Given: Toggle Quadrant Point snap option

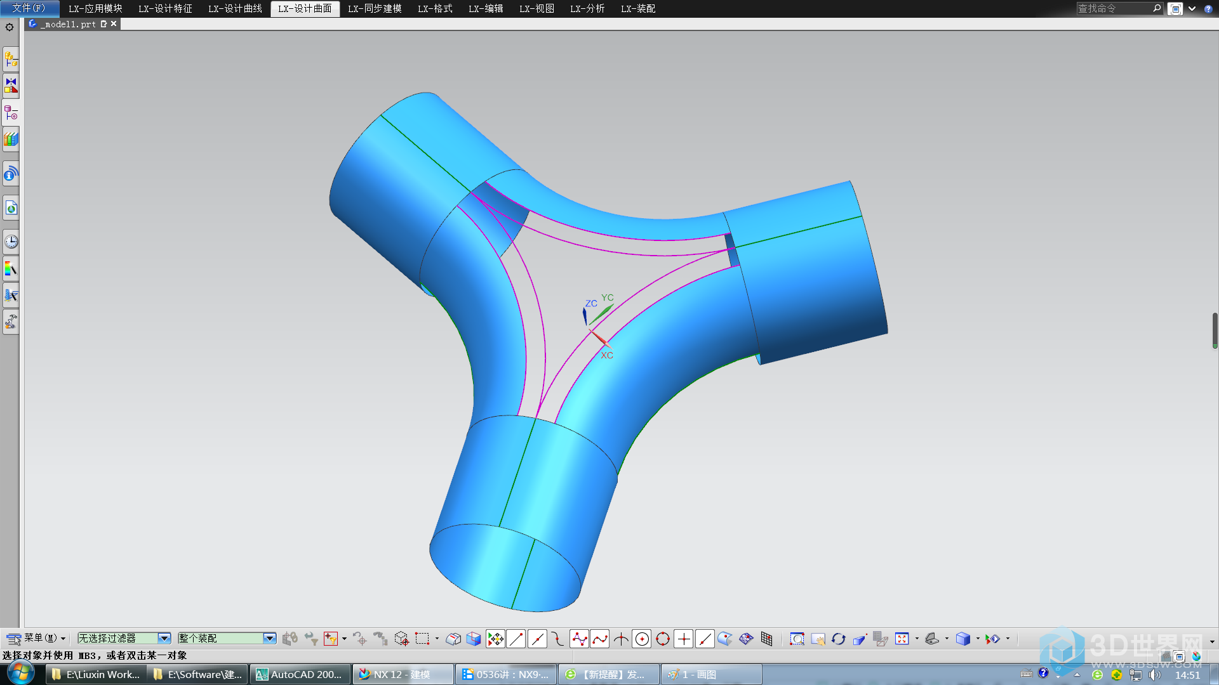Looking at the screenshot, I should [x=663, y=639].
